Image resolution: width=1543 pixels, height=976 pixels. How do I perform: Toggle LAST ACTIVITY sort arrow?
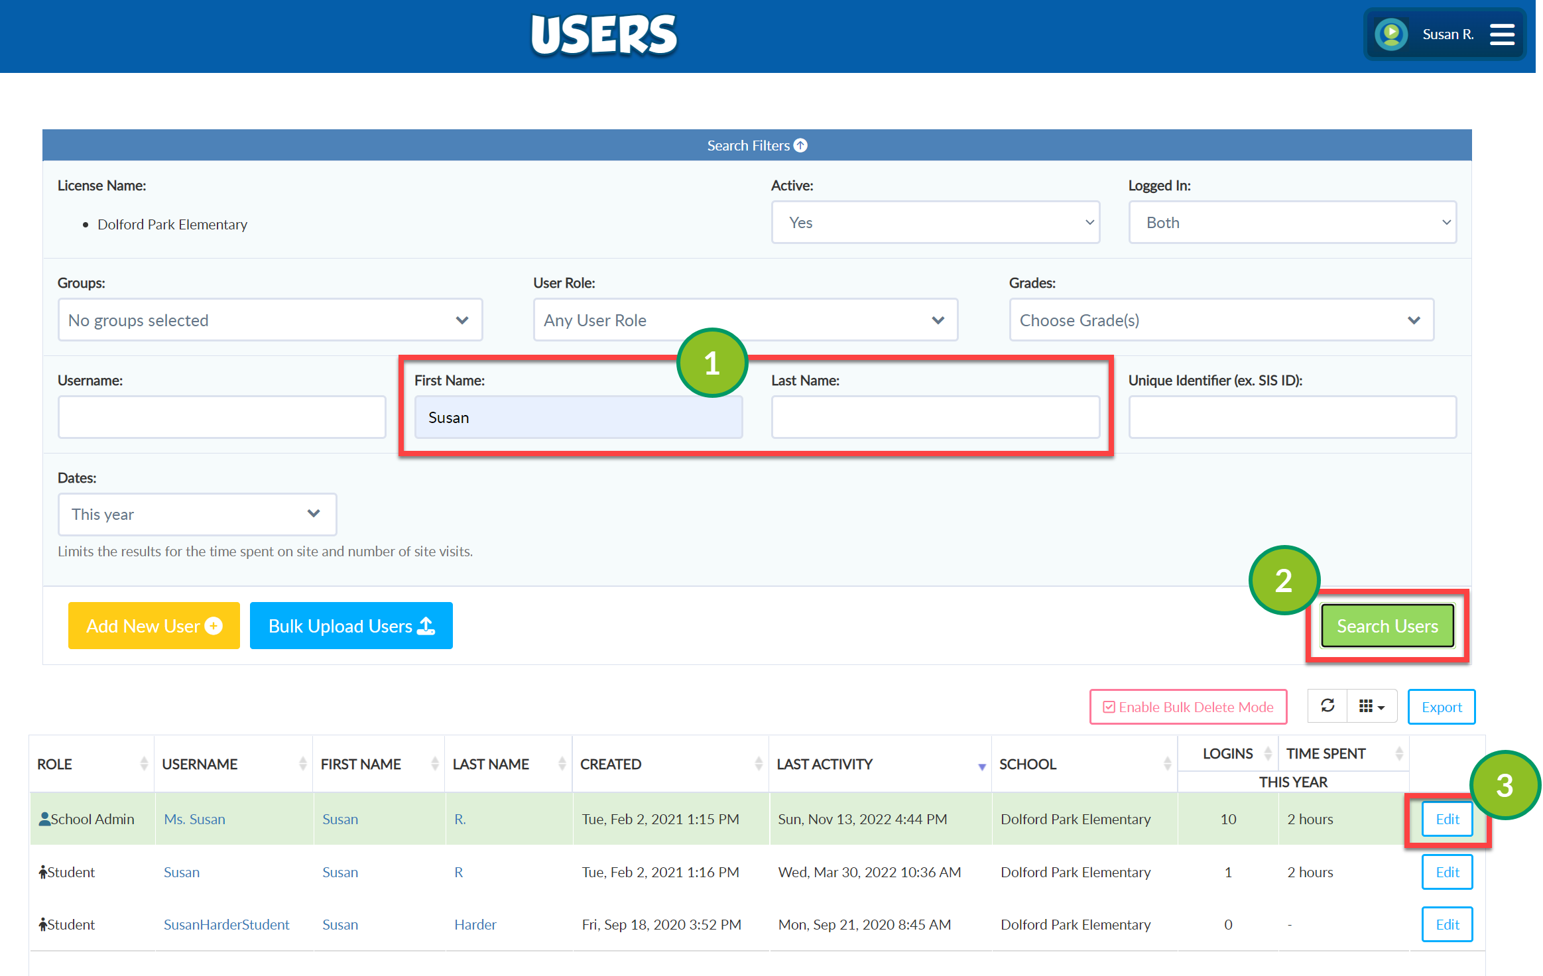982,766
